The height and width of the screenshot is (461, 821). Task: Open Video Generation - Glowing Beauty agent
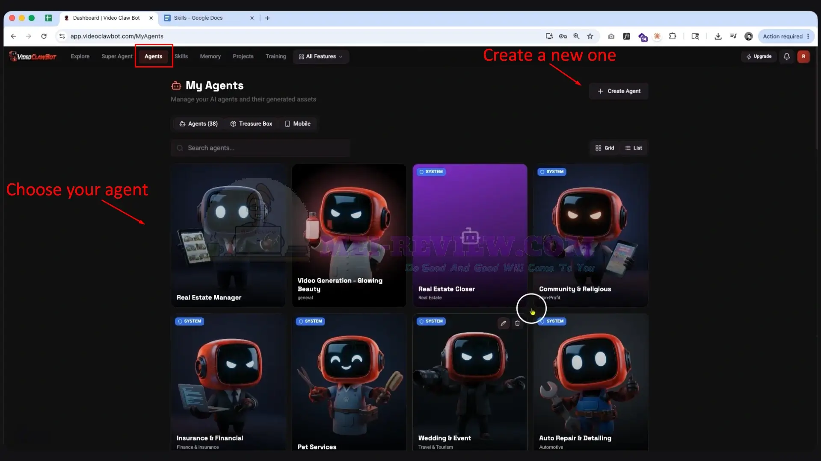click(349, 235)
